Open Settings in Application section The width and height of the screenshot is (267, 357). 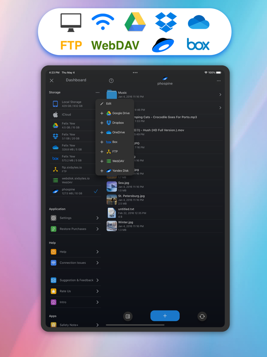click(75, 218)
